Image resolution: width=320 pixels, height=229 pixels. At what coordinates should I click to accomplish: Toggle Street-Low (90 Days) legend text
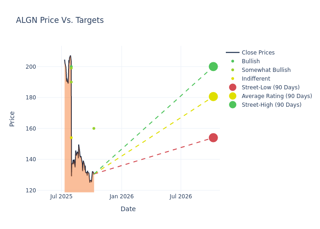point(271,87)
